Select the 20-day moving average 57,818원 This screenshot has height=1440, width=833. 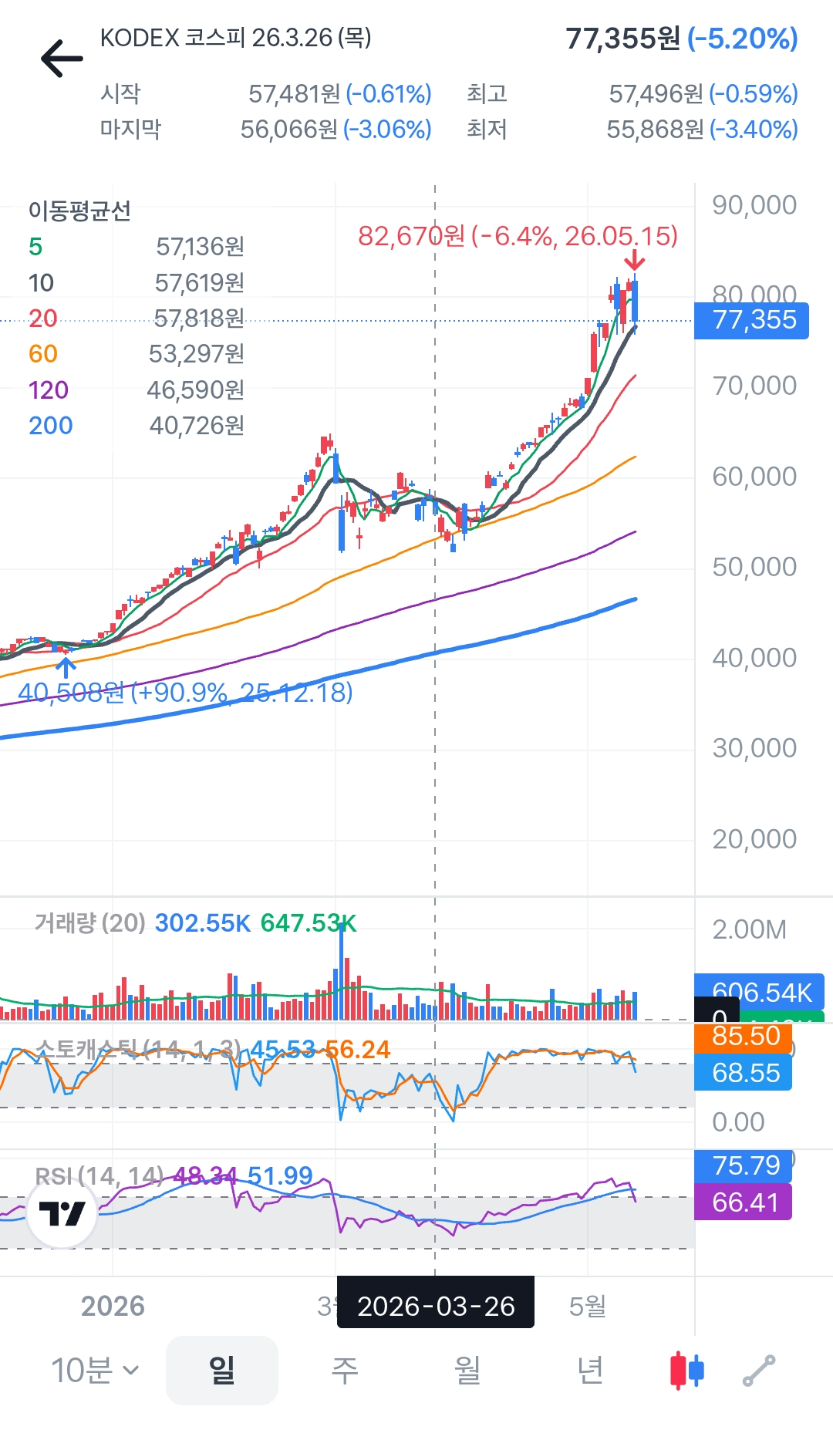tap(137, 319)
